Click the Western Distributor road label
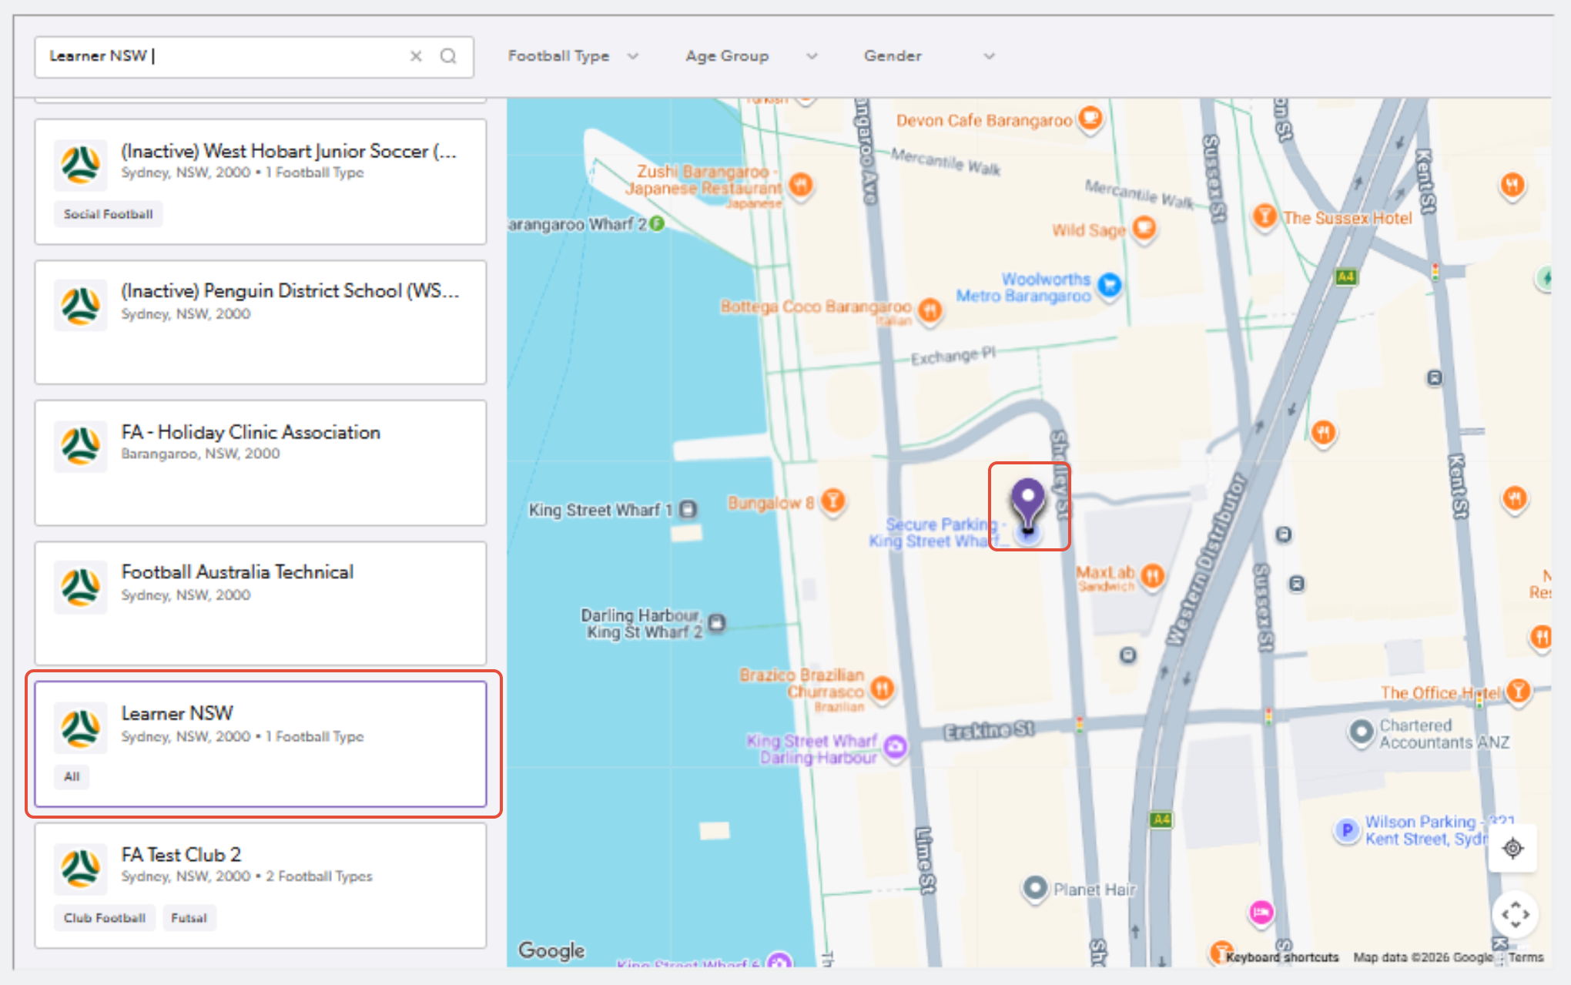The width and height of the screenshot is (1571, 985). click(x=1205, y=559)
